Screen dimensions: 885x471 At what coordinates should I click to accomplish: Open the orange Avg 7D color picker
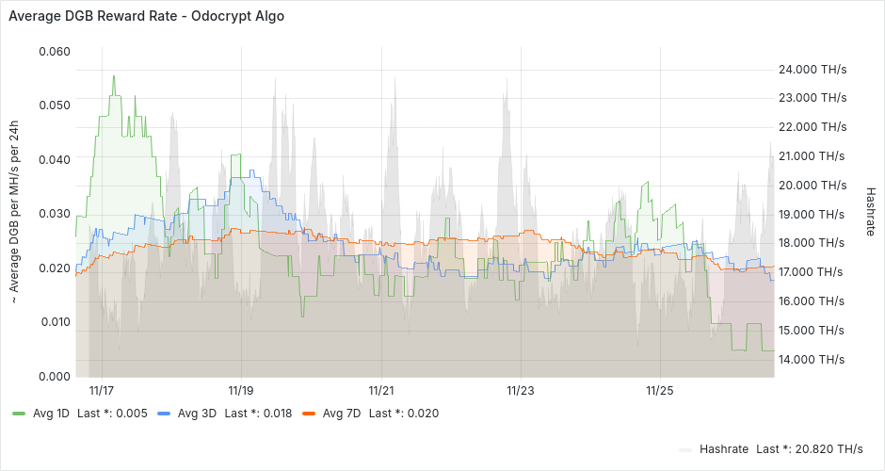click(x=309, y=413)
